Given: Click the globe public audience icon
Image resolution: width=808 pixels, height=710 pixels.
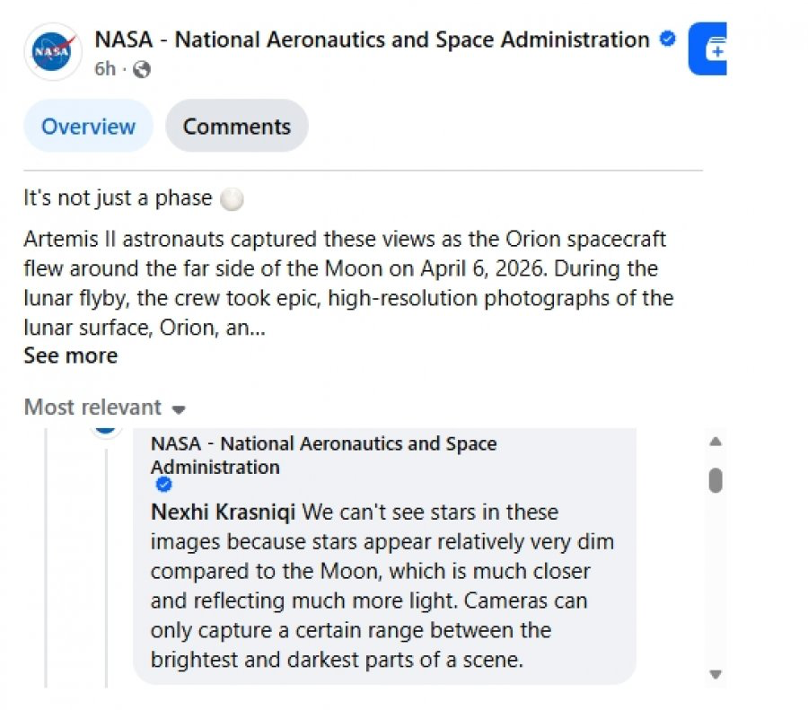Looking at the screenshot, I should click(142, 69).
